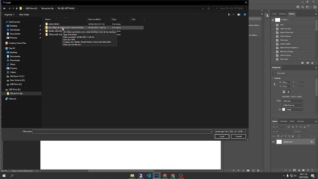Viewport: 318px width, 179px height.
Task: Select the Blending Change history state
Action: [287, 52]
